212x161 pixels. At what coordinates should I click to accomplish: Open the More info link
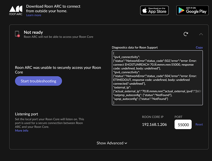point(22,131)
